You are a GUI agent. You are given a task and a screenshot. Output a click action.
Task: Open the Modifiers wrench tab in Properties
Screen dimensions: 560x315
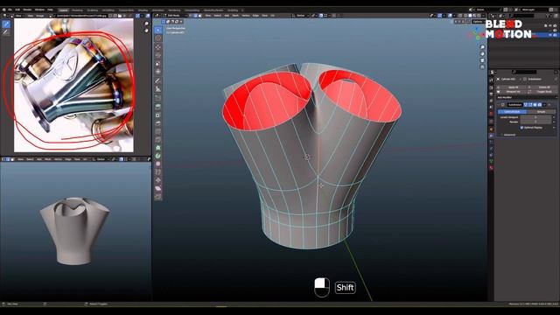click(492, 136)
